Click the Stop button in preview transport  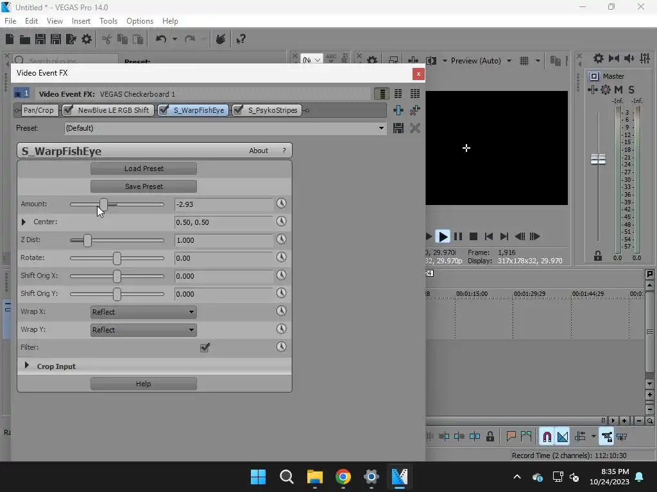[474, 236]
